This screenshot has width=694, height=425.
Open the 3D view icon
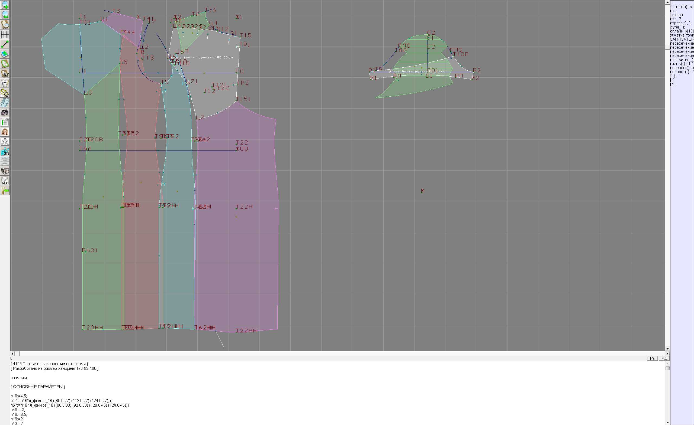click(5, 152)
